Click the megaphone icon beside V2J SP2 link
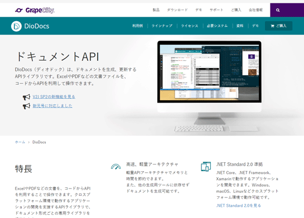 tap(27, 97)
